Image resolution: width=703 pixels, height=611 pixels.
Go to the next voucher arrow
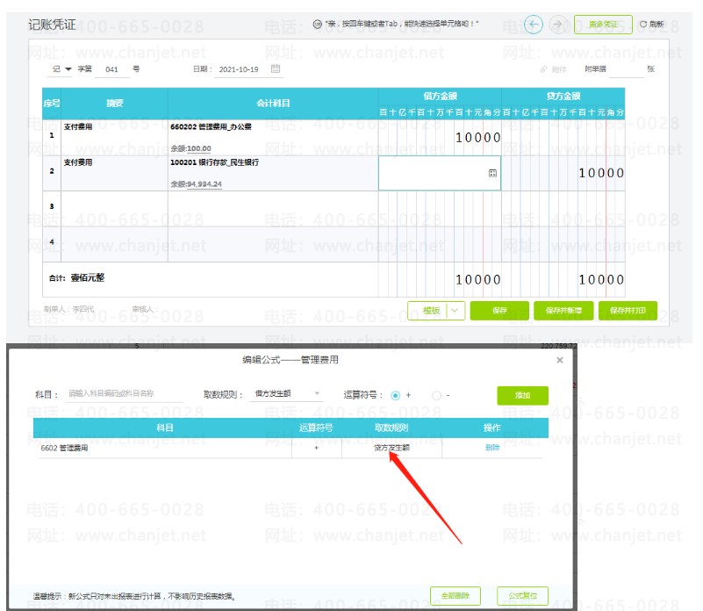557,25
